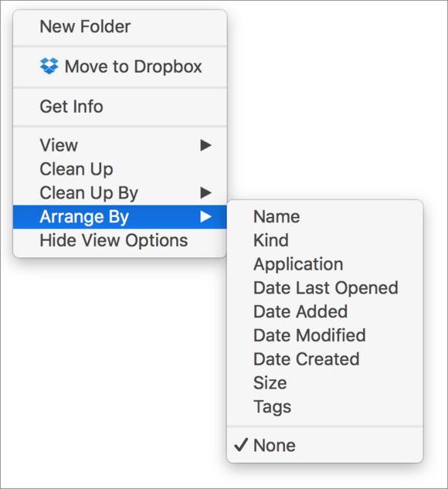Arrange by Date Last Opened
Viewport: 448px width, 489px height.
coord(325,288)
